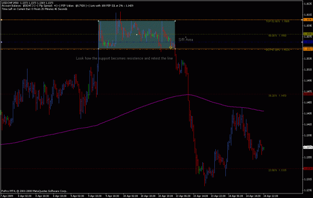The image size is (313, 198).
Task: Click the white current price tag 1.1373
Action: [x=308, y=147]
